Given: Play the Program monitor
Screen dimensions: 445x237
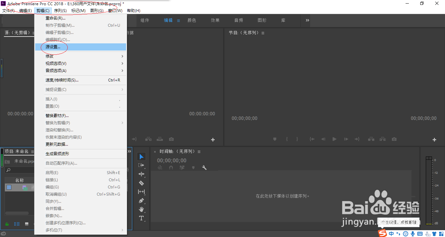Looking at the screenshot, I should (x=334, y=139).
